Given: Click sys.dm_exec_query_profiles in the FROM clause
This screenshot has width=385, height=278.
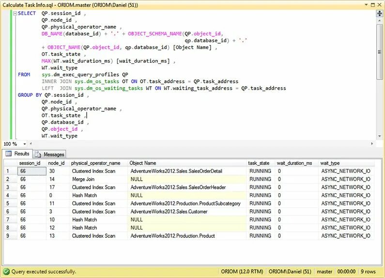Looking at the screenshot, I should point(80,75).
